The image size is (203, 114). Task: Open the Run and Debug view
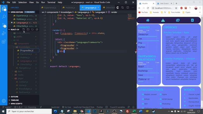coord(4,33)
